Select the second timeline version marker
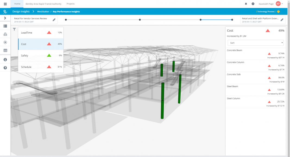290x157 pixels. 140,20
